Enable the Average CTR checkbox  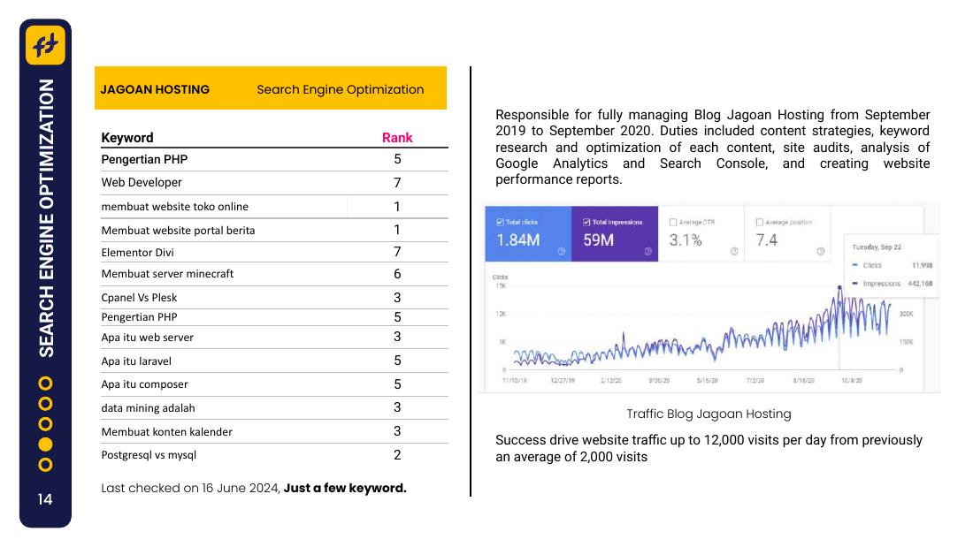pos(672,222)
